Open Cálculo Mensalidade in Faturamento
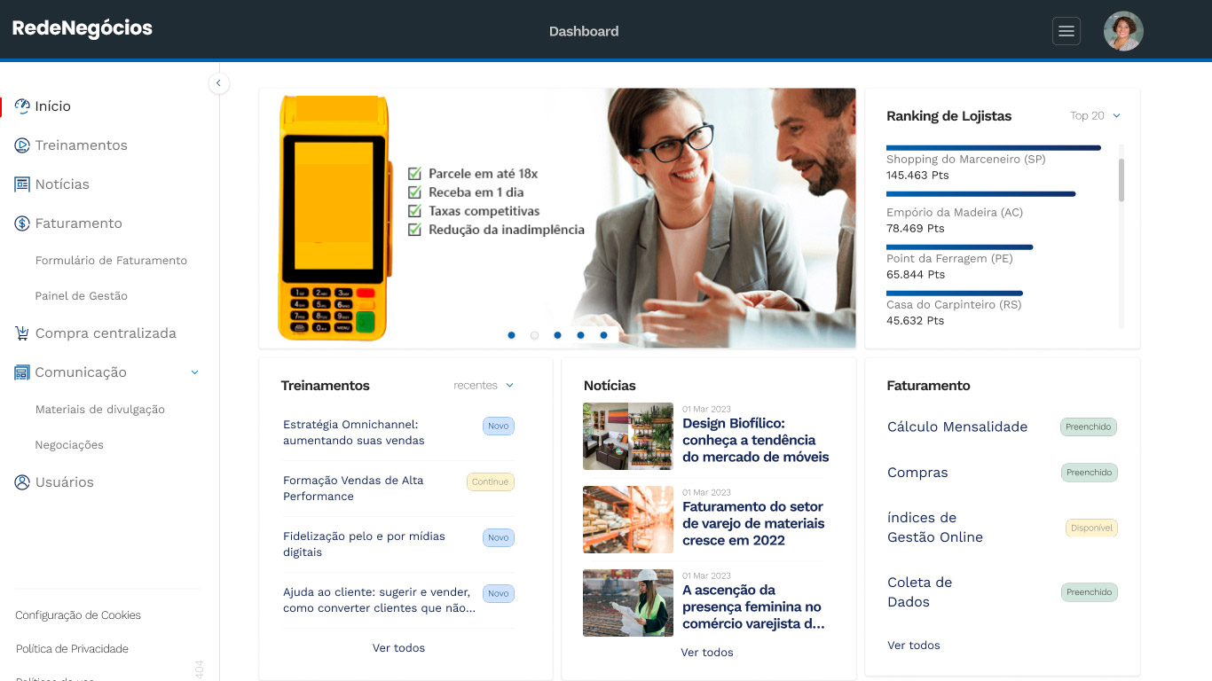The width and height of the screenshot is (1212, 681). [x=957, y=427]
